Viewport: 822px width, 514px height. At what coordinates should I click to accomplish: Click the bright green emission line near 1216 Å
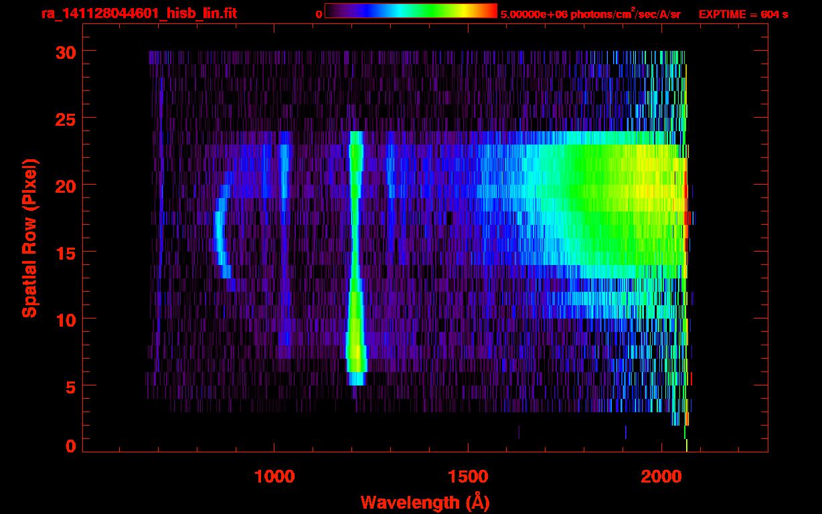pyautogui.click(x=355, y=258)
